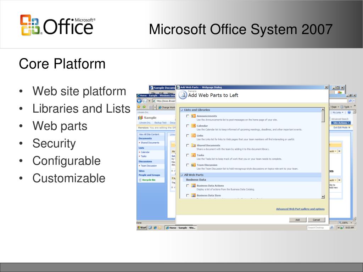363x272 pixels.
Task: Click the Internet Explorer quick launch icon
Action: 155,228
